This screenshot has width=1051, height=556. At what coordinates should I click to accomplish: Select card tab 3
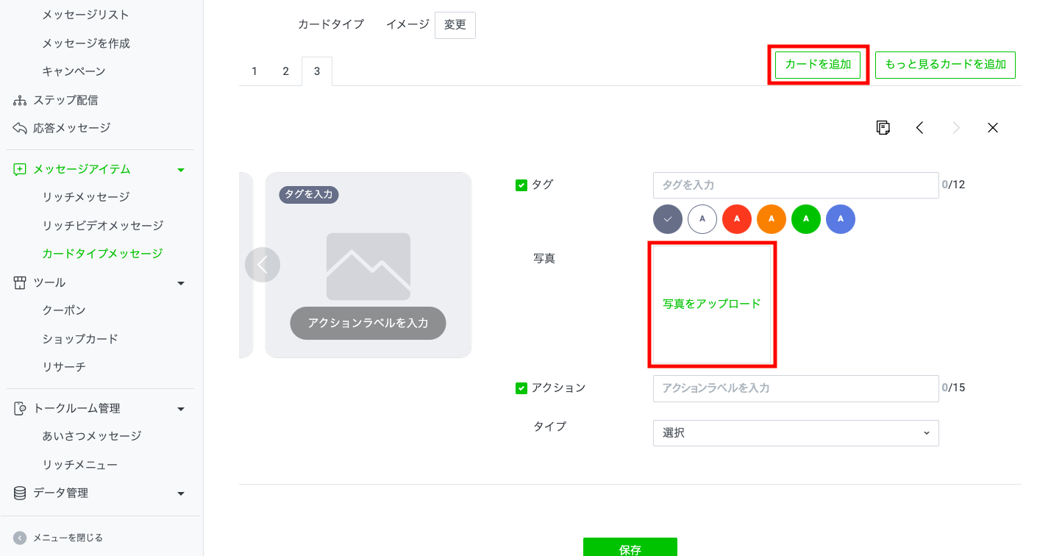click(x=317, y=71)
